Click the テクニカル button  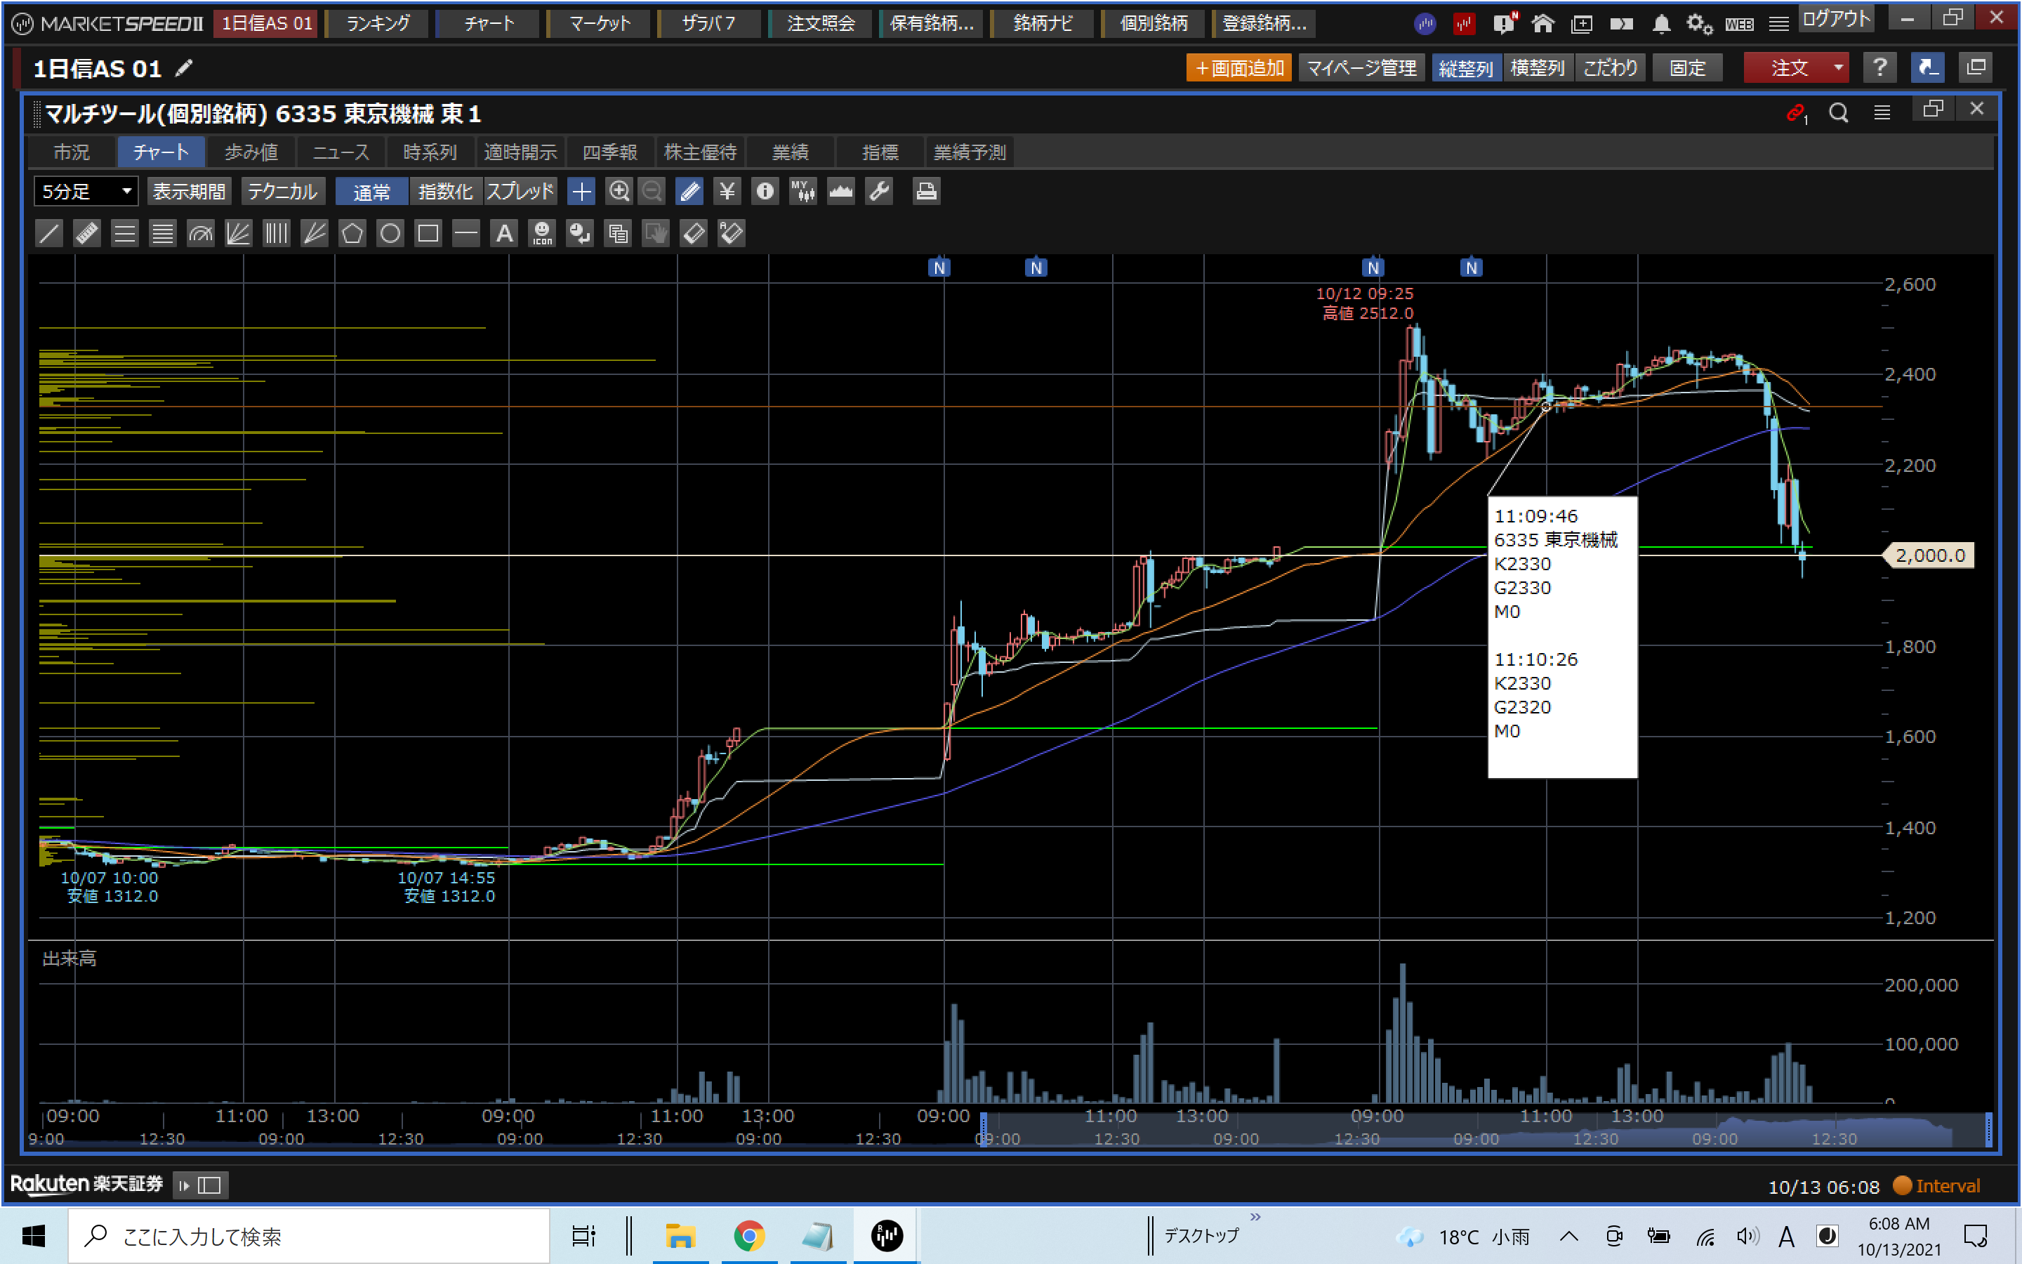[282, 192]
